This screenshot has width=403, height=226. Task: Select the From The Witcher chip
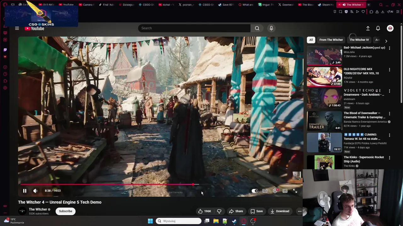point(331,40)
